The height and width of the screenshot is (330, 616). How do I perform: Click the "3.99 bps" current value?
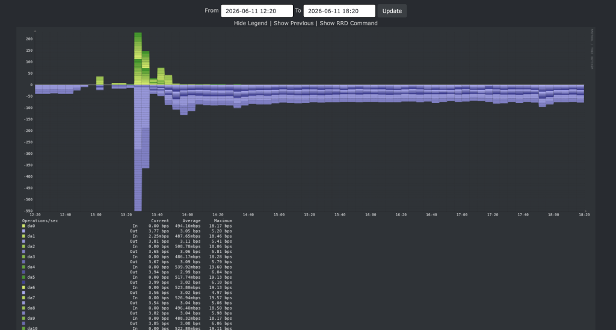[x=160, y=282]
